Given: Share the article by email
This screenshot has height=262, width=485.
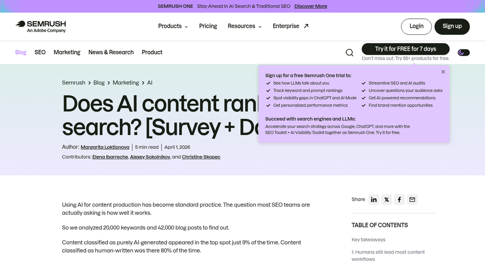Looking at the screenshot, I should [412, 200].
